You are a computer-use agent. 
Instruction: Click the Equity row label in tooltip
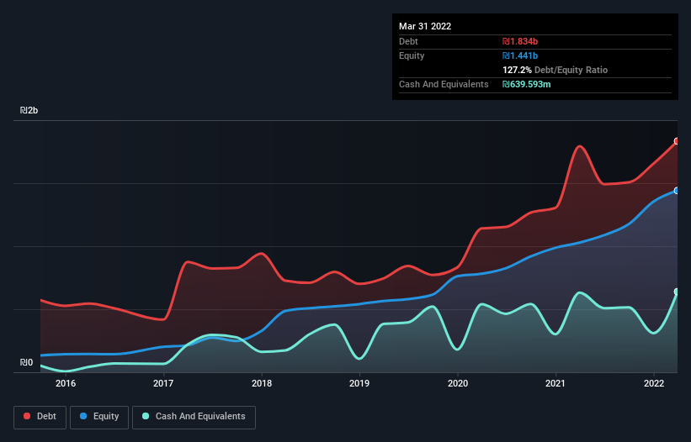[x=412, y=55]
